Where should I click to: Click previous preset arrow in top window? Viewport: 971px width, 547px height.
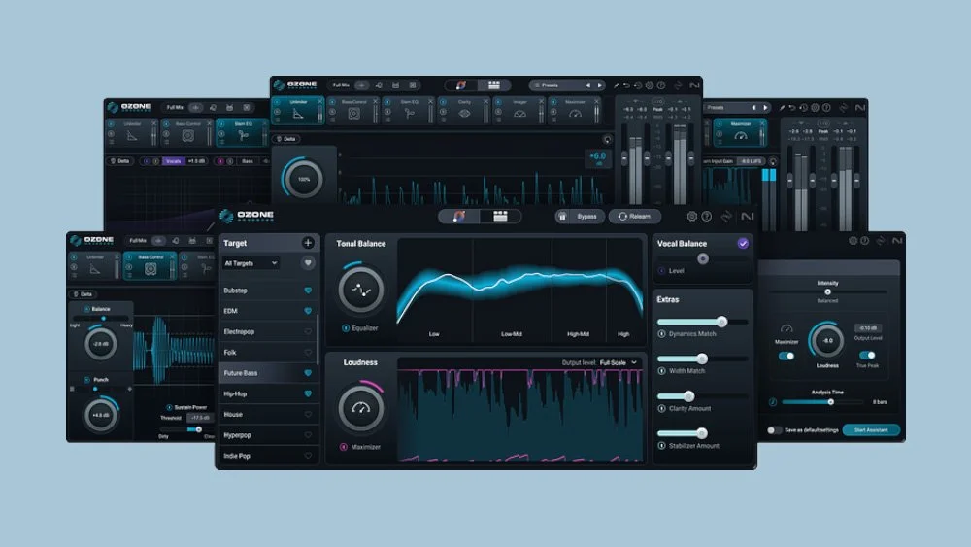(x=588, y=85)
